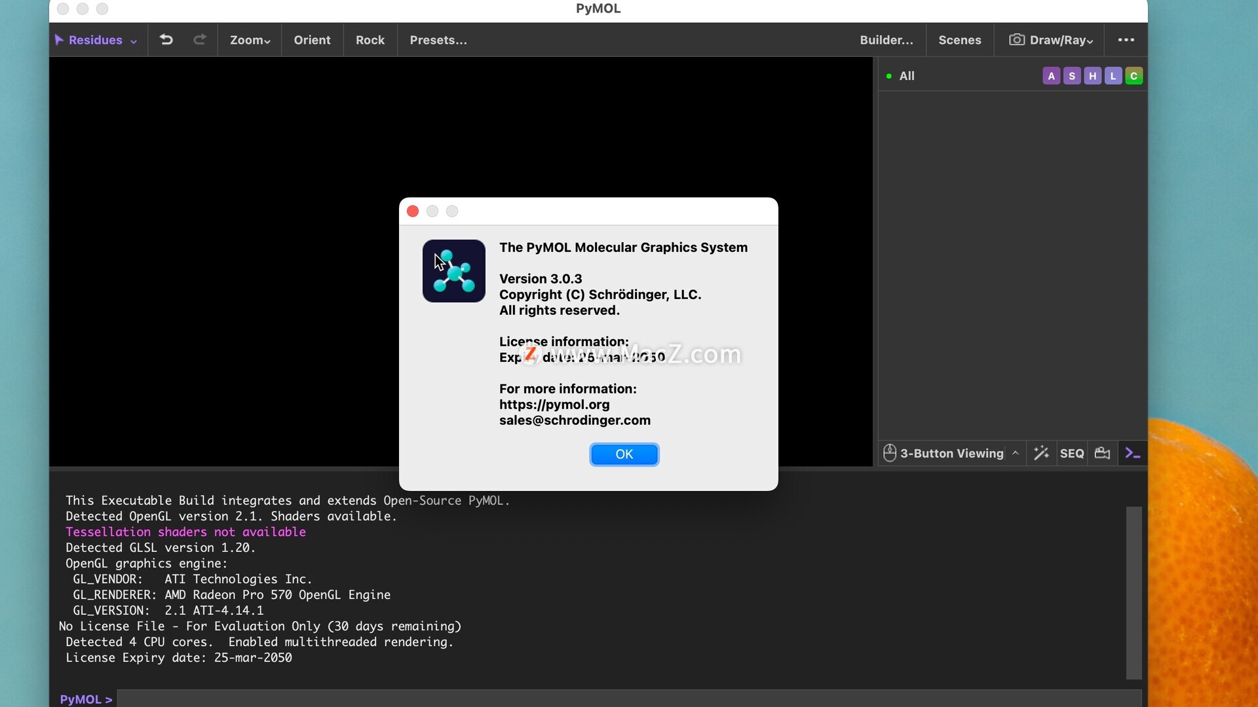This screenshot has height=707, width=1258.
Task: Toggle Rock in the toolbar
Action: click(x=370, y=40)
